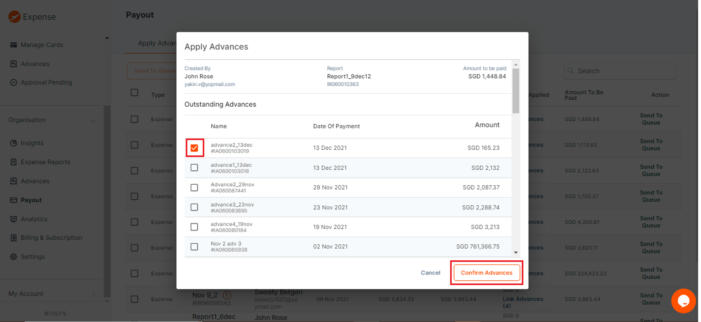This screenshot has height=322, width=701.
Task: Click the dialog scrollbar down arrow
Action: (516, 252)
